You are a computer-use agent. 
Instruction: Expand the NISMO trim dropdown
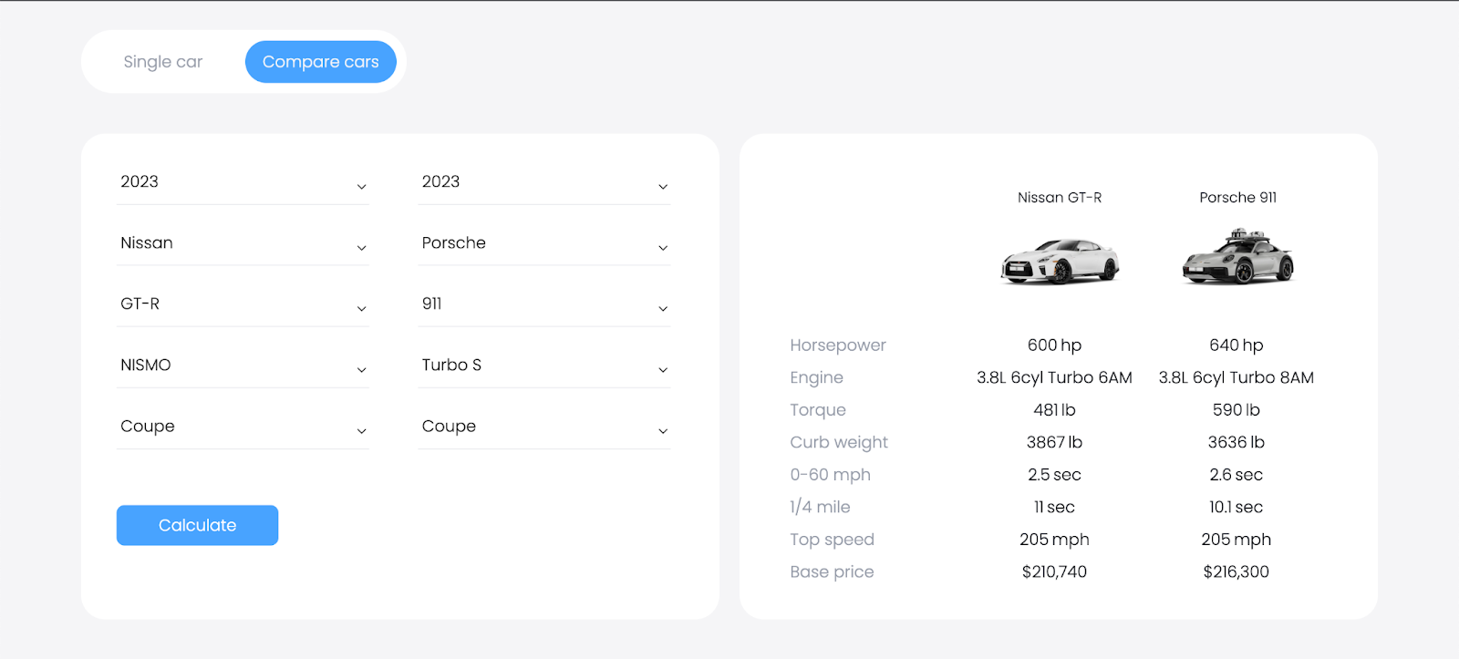pos(243,366)
